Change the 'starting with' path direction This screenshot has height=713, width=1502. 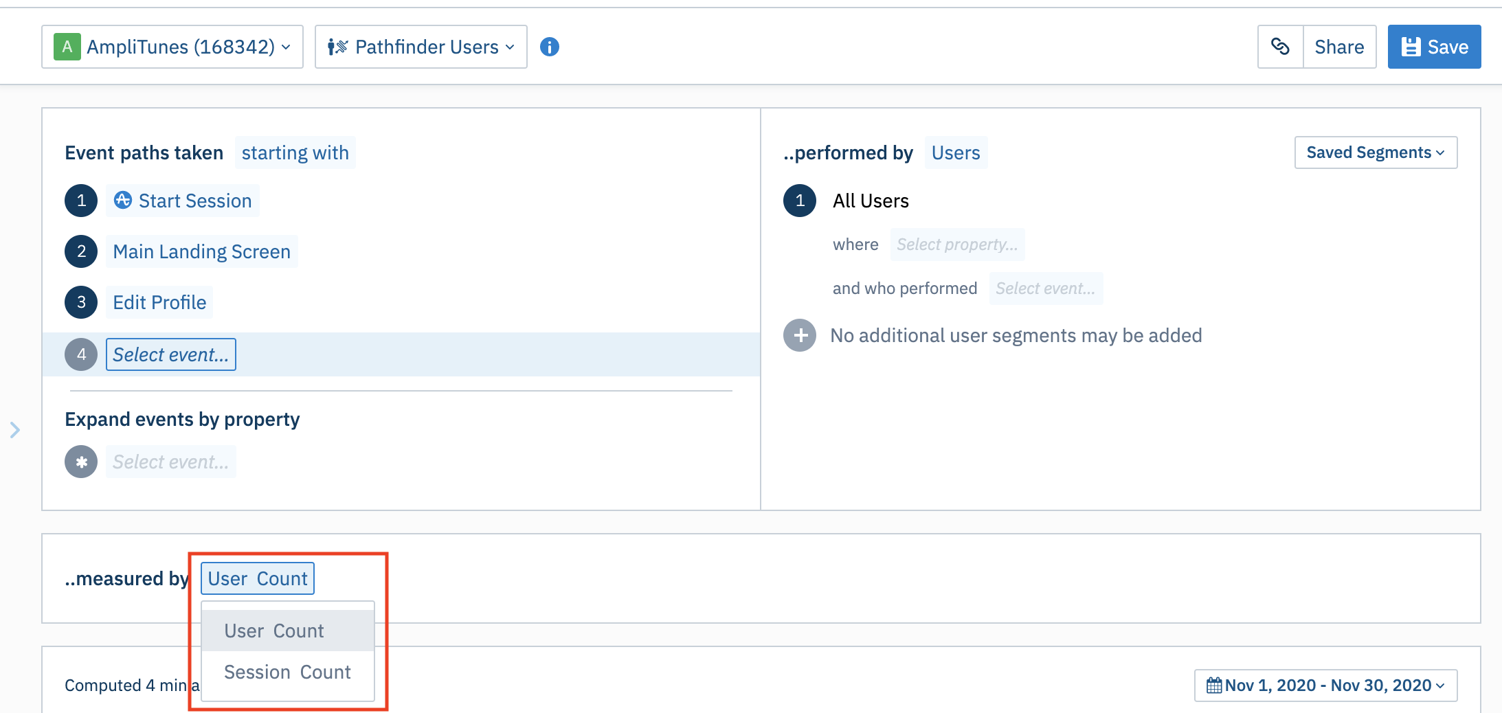point(295,152)
